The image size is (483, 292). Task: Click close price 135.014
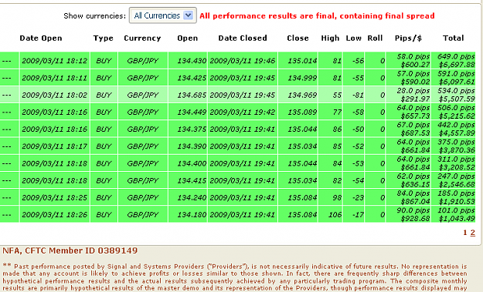tap(302, 61)
